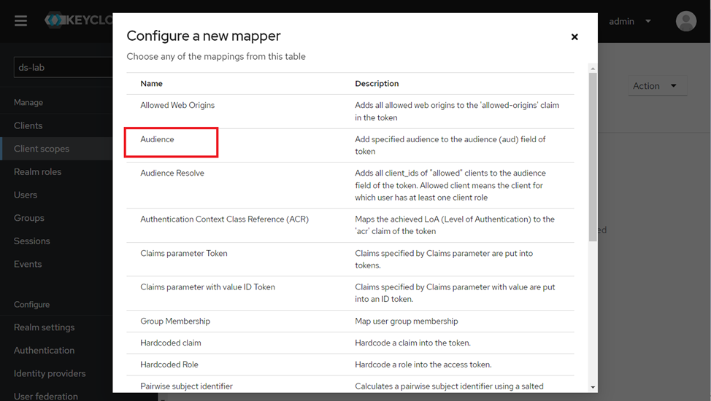
Task: Pick Authentication Context Class Reference (ACR) mapper
Action: [x=224, y=219]
